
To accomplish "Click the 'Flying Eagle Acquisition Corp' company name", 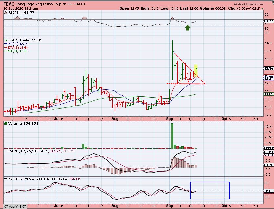I will click(x=38, y=4).
